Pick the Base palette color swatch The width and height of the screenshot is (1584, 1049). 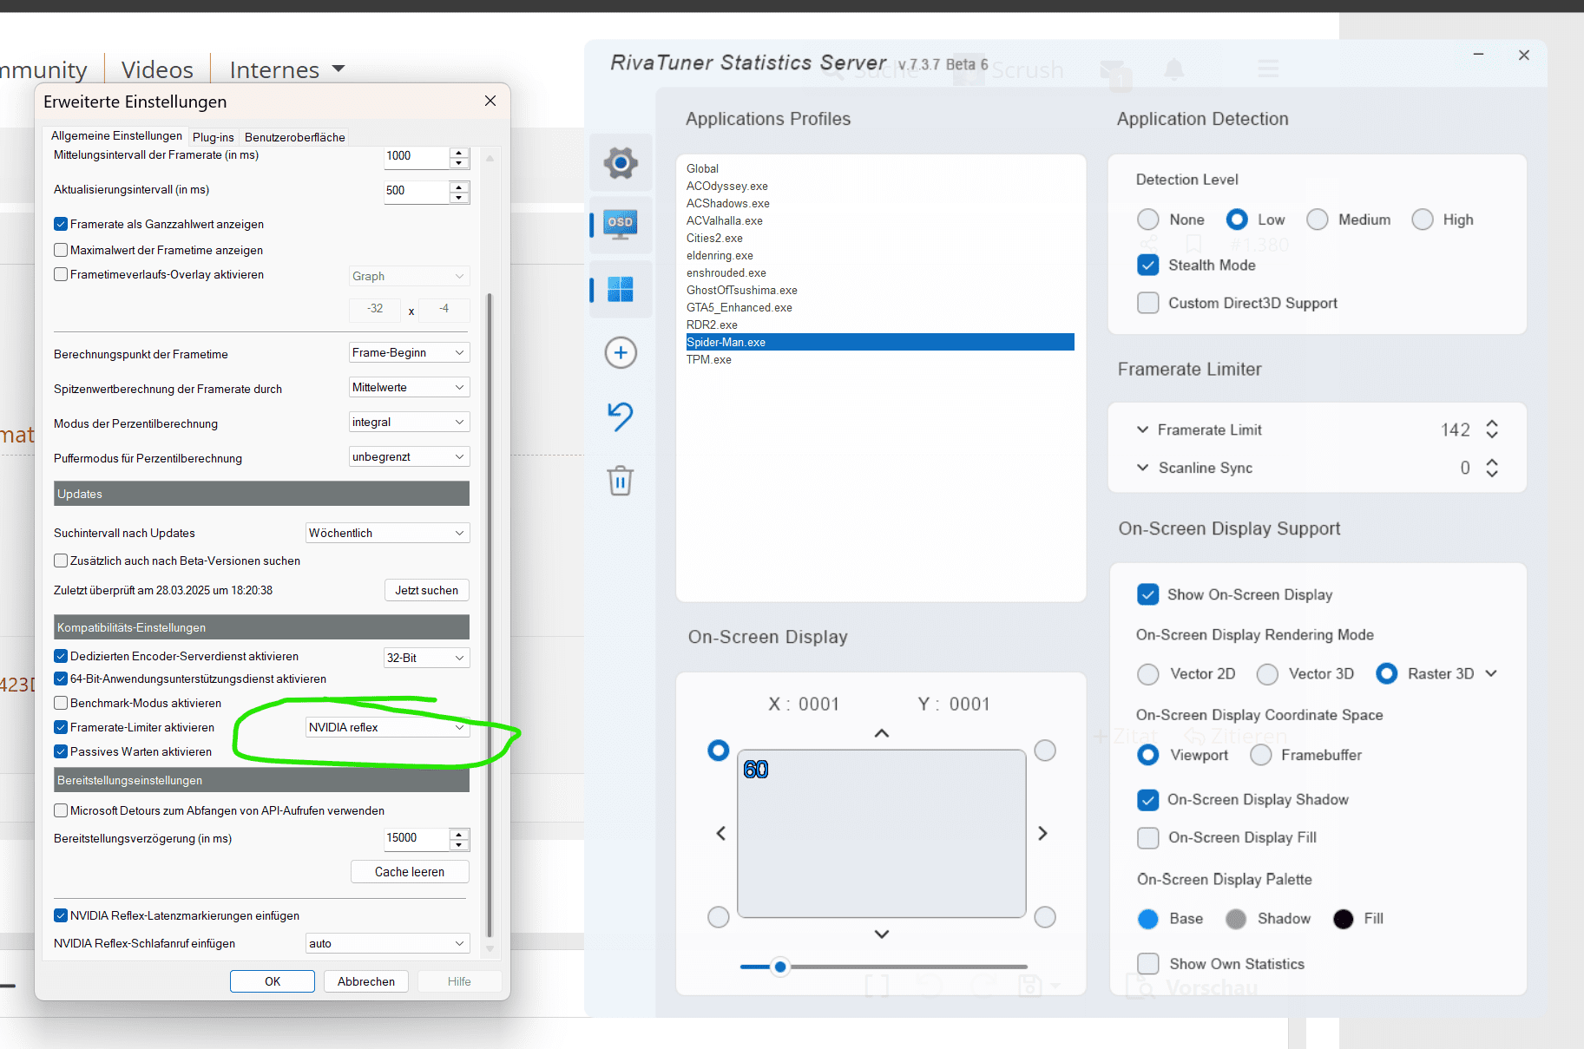pyautogui.click(x=1148, y=919)
